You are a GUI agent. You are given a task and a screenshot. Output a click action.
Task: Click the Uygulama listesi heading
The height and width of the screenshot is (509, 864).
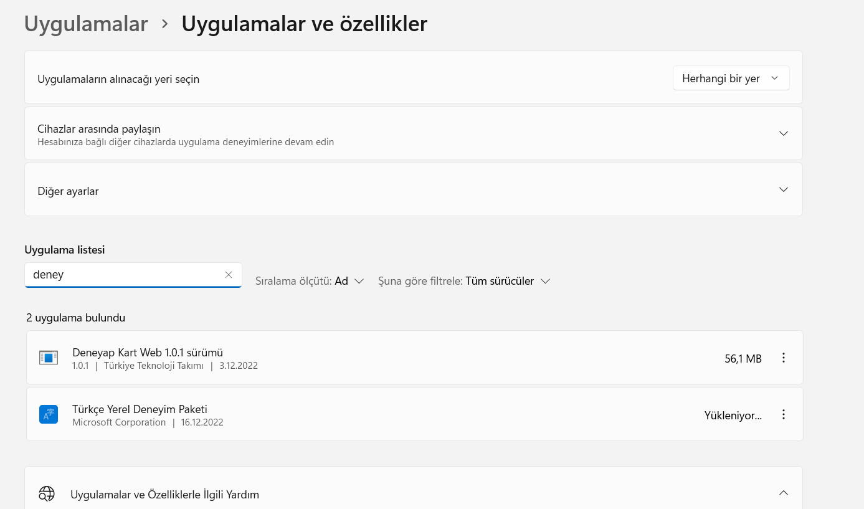(x=65, y=250)
